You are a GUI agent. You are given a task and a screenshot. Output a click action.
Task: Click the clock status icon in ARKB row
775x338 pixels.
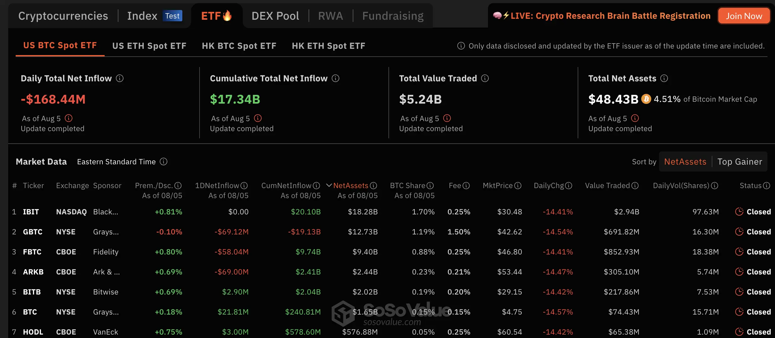(x=739, y=272)
